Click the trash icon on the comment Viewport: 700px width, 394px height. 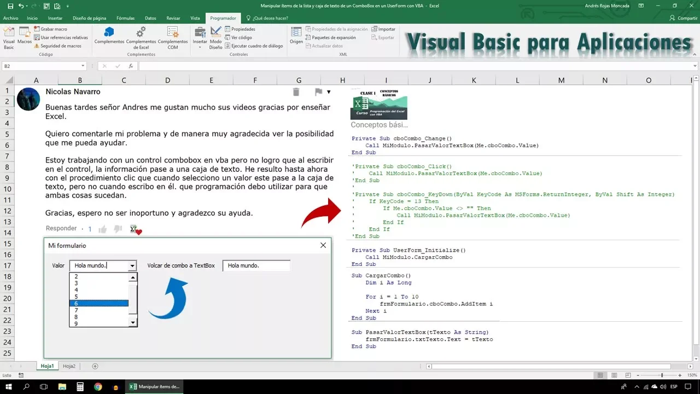(296, 92)
